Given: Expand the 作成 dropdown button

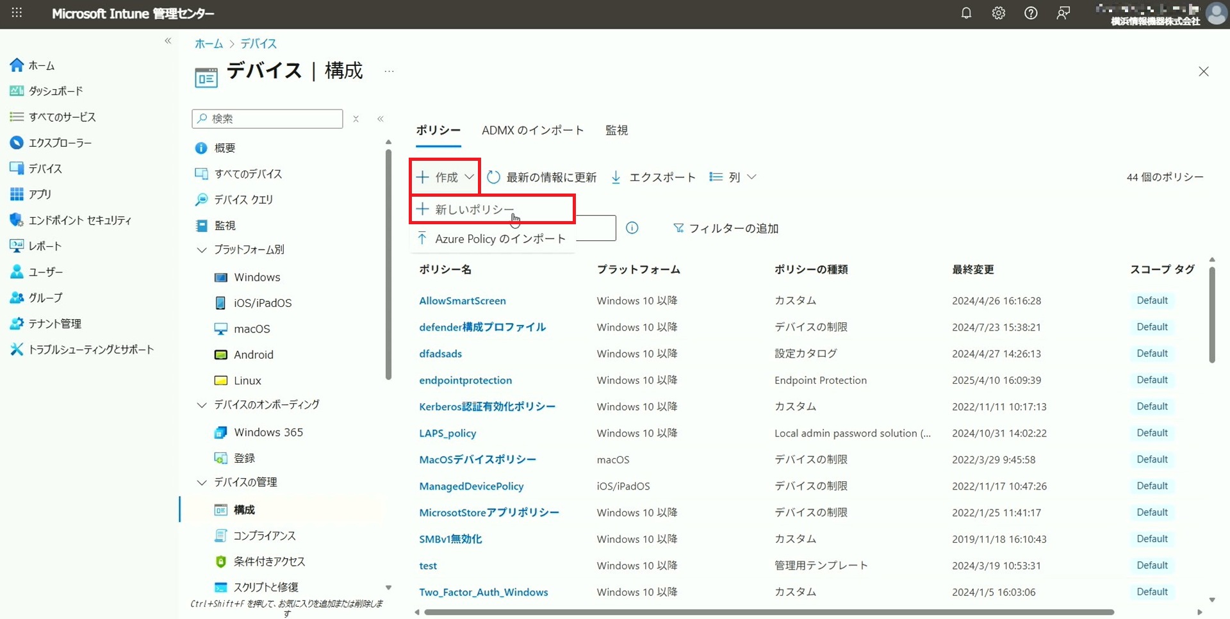Looking at the screenshot, I should pyautogui.click(x=446, y=177).
